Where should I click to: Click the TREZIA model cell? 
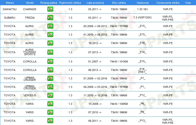click(30, 18)
